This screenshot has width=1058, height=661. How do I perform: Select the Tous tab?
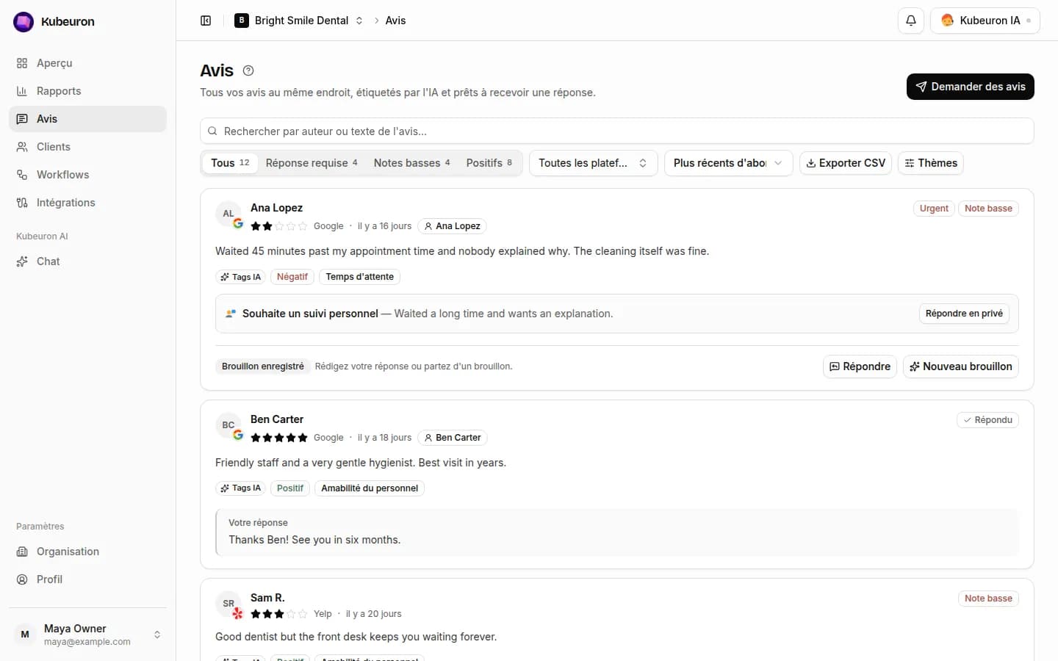[230, 163]
